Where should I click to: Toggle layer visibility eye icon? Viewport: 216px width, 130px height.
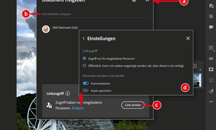click(x=211, y=59)
